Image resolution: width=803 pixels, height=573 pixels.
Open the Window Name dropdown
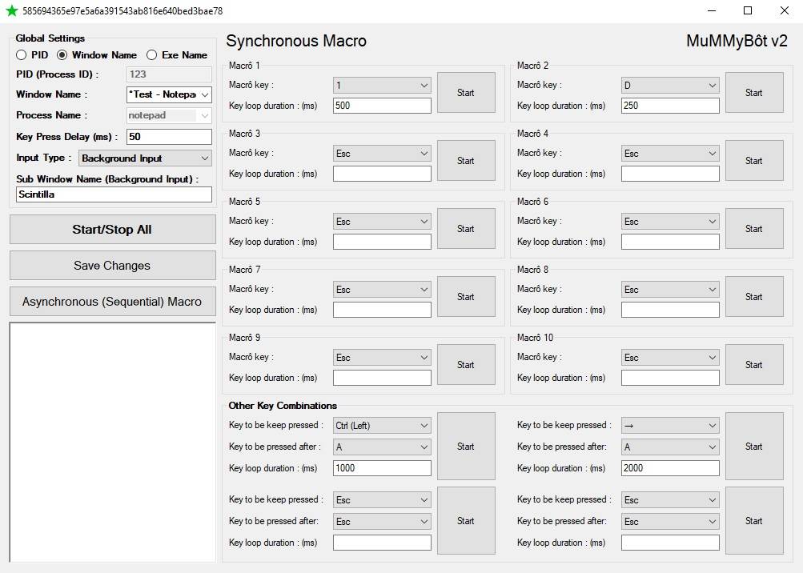click(x=205, y=94)
